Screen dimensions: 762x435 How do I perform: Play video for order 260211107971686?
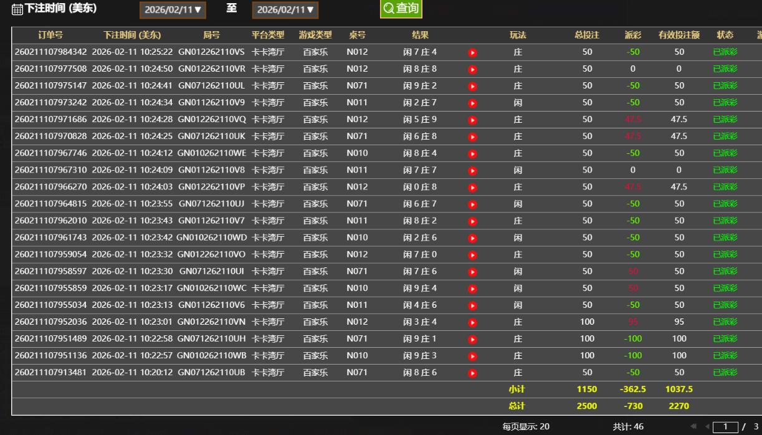pyautogui.click(x=472, y=120)
